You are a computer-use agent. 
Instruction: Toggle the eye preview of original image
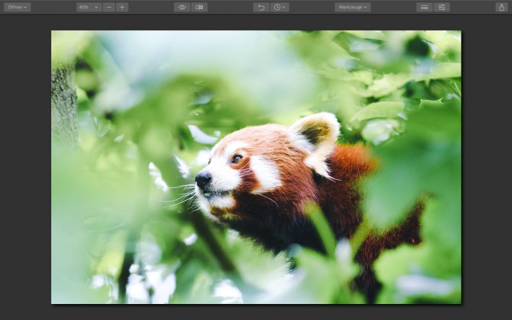(x=182, y=7)
